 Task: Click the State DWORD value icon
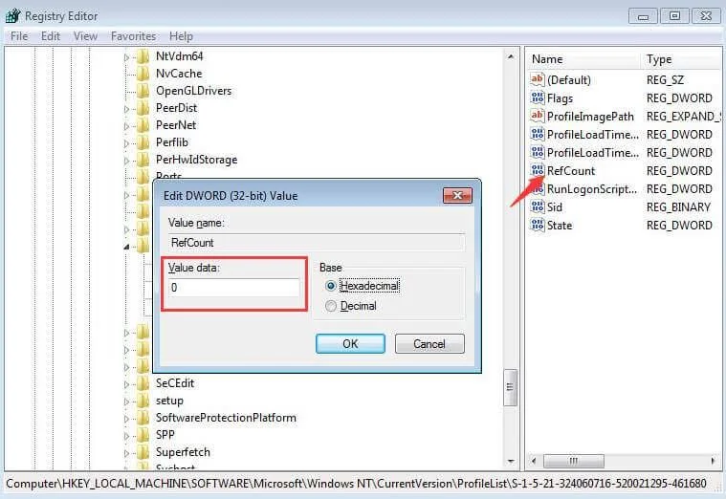(538, 225)
